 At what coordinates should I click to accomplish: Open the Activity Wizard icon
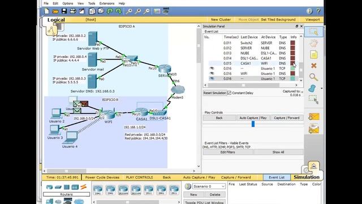tap(81, 11)
